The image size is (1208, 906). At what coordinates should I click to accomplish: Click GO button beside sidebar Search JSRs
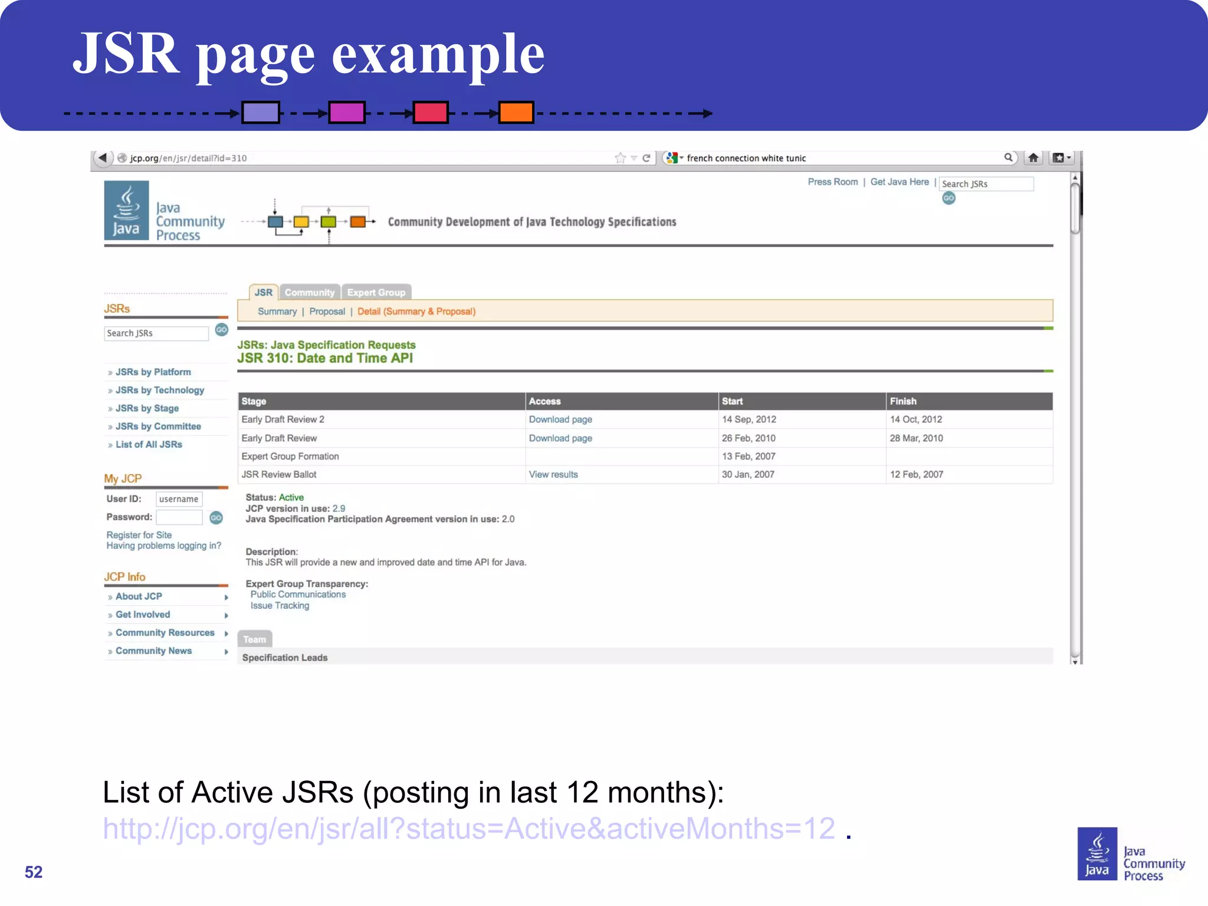(x=221, y=330)
